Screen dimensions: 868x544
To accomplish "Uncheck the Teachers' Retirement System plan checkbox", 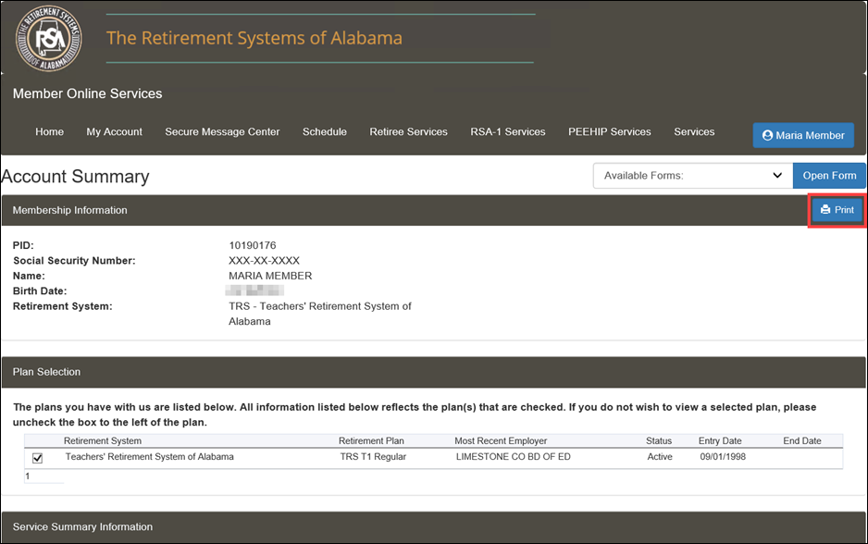I will 38,458.
